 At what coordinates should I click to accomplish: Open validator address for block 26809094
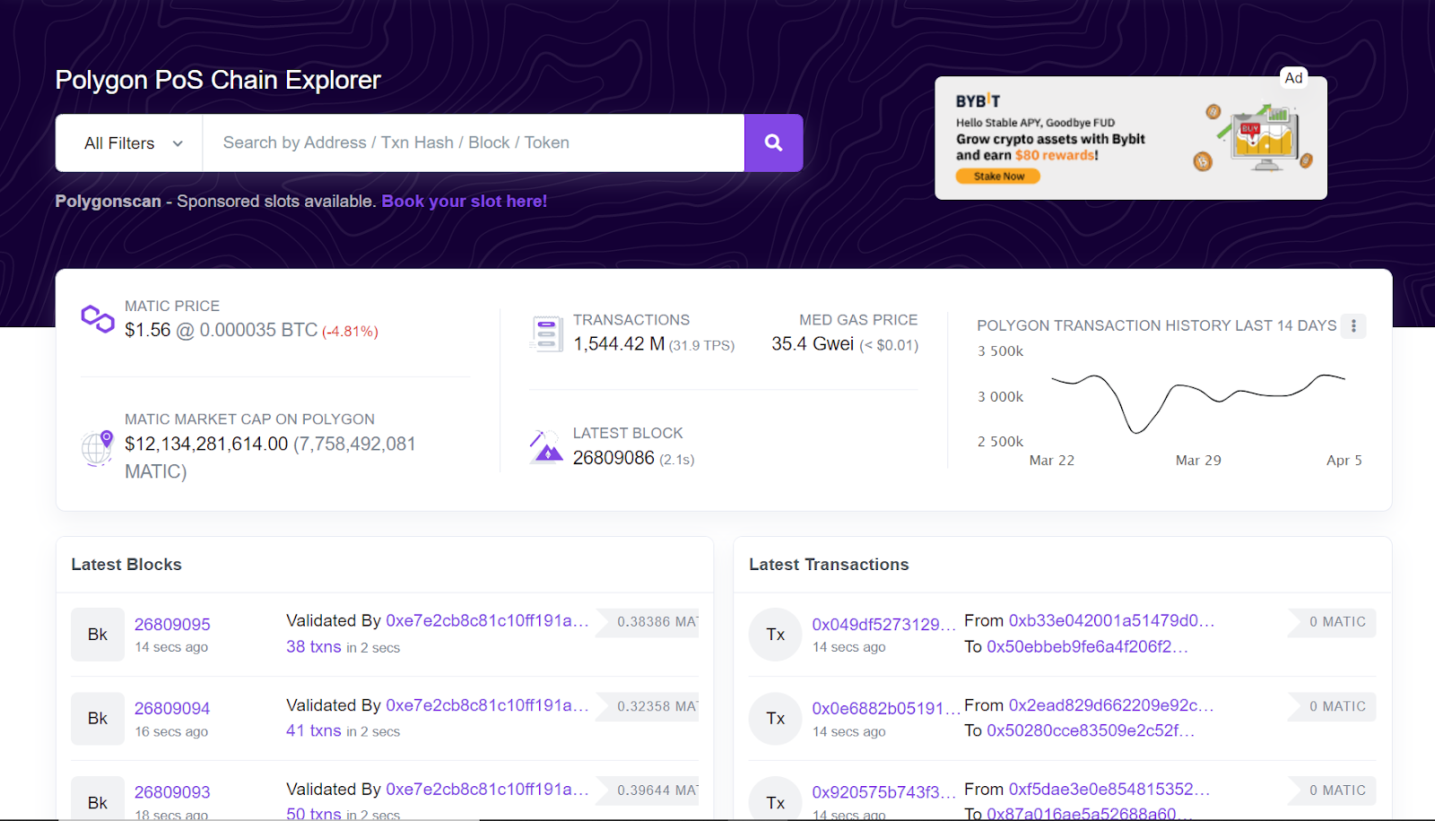(x=487, y=705)
